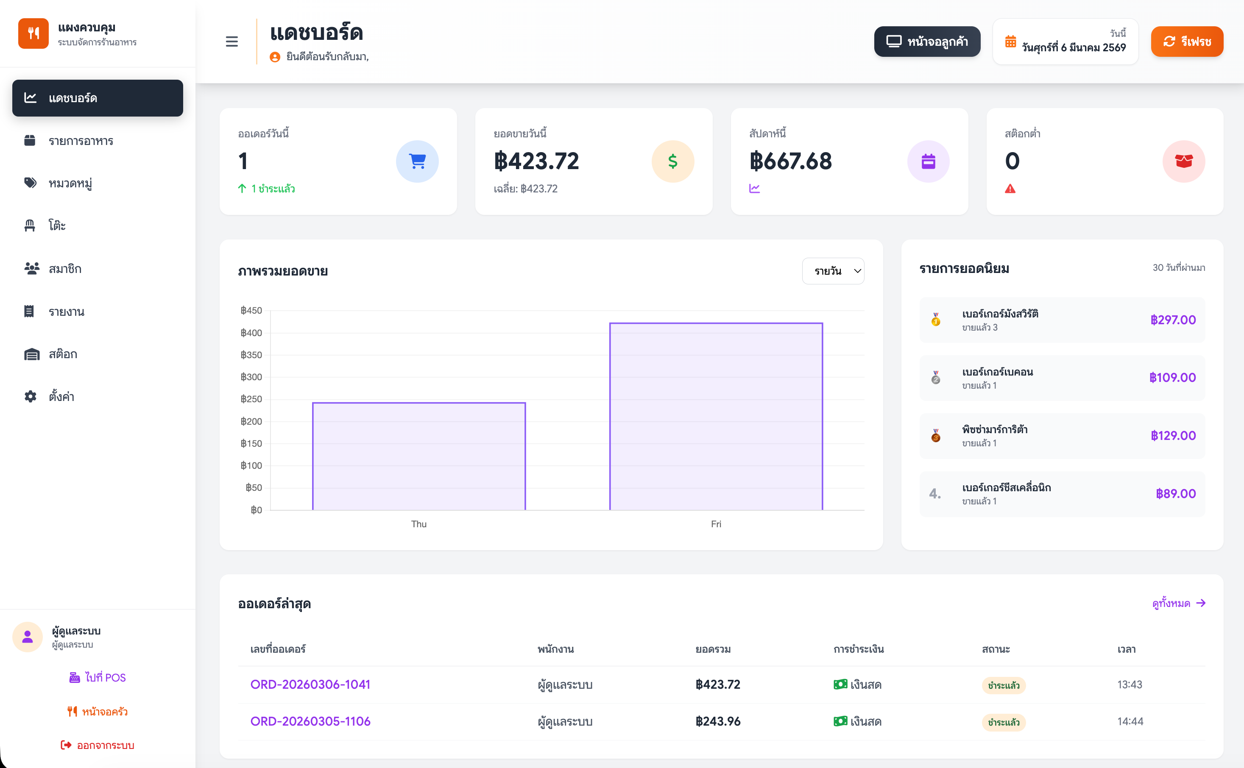The width and height of the screenshot is (1244, 768).
Task: Click the purple calendar icon in สัปดาห์นี้ card
Action: pyautogui.click(x=928, y=161)
